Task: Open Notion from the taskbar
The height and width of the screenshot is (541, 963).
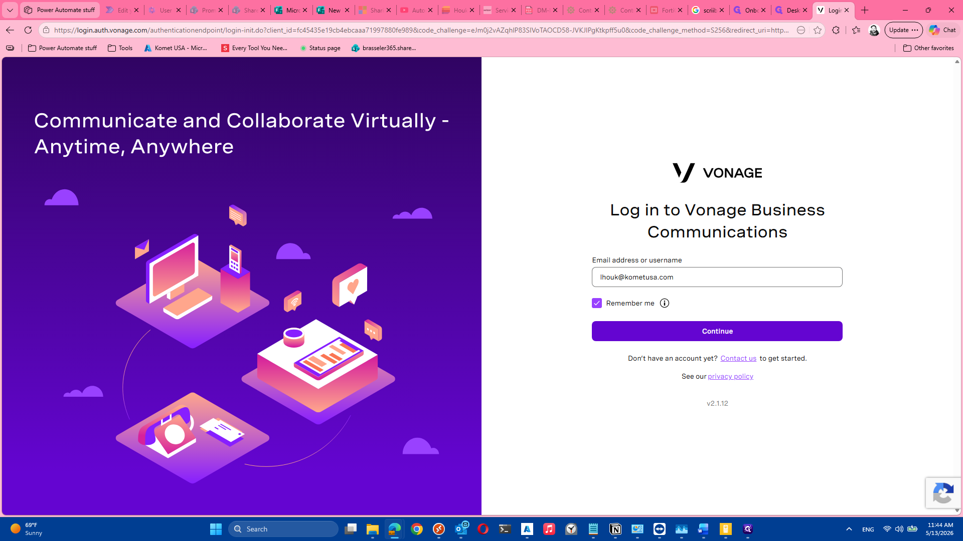Action: (615, 529)
